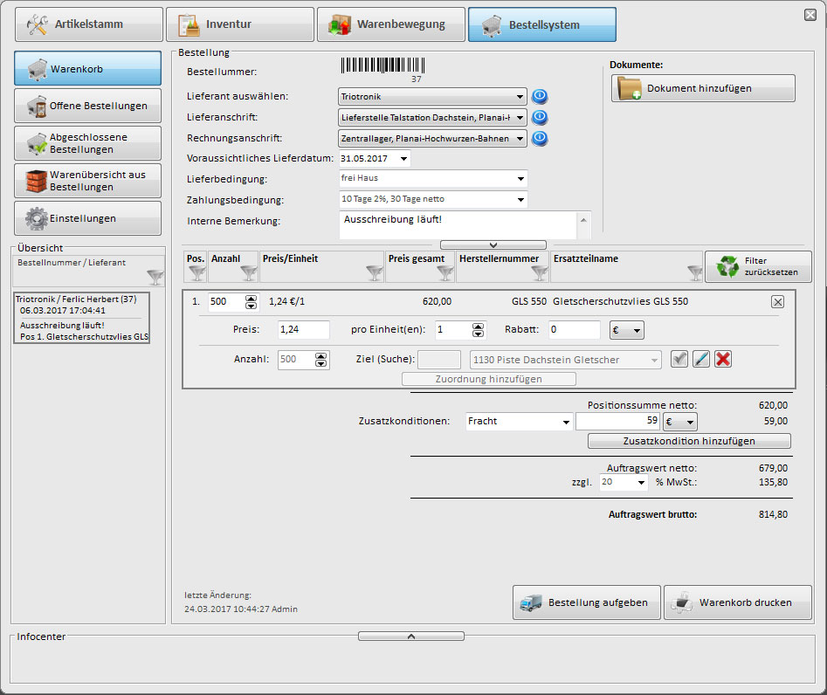Open the Warenbewegung tab
This screenshot has width=827, height=695.
pos(389,24)
